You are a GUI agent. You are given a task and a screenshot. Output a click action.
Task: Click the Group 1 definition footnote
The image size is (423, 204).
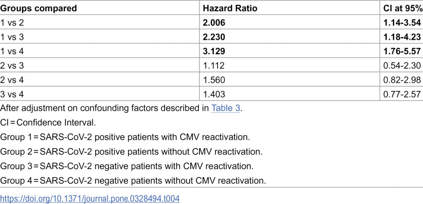pyautogui.click(x=125, y=137)
